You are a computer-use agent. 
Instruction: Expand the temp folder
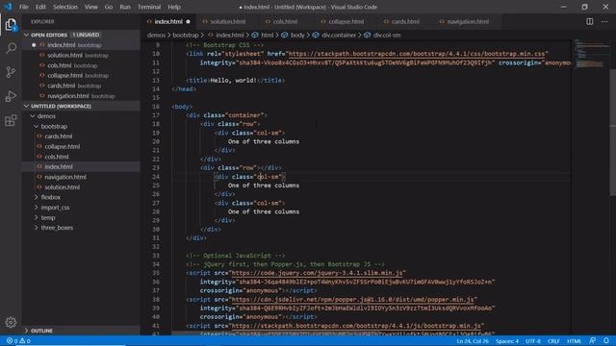pos(81,218)
